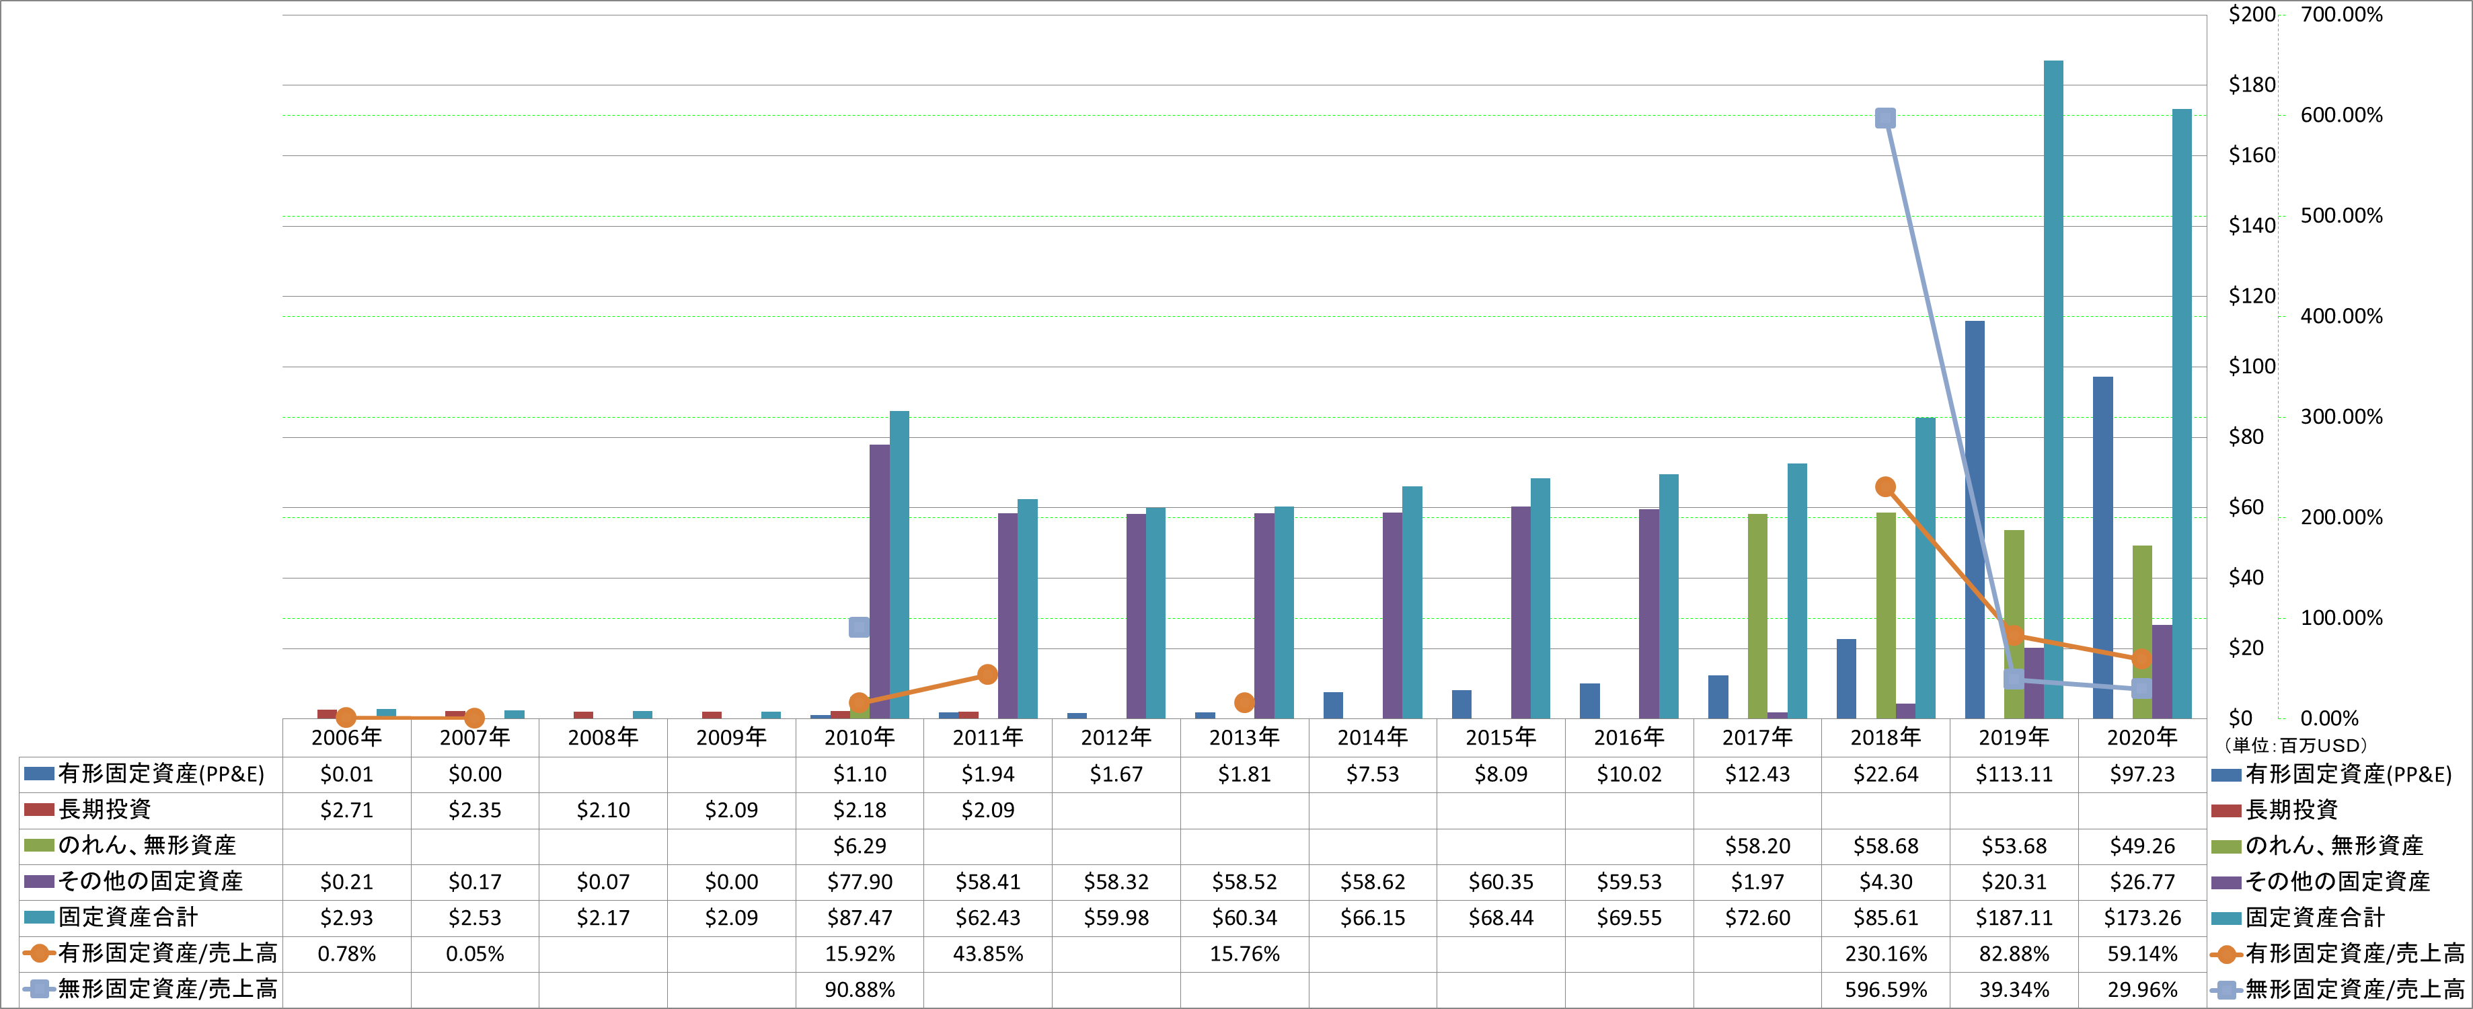Click the 15.76% cell under 2013年

(x=1244, y=955)
